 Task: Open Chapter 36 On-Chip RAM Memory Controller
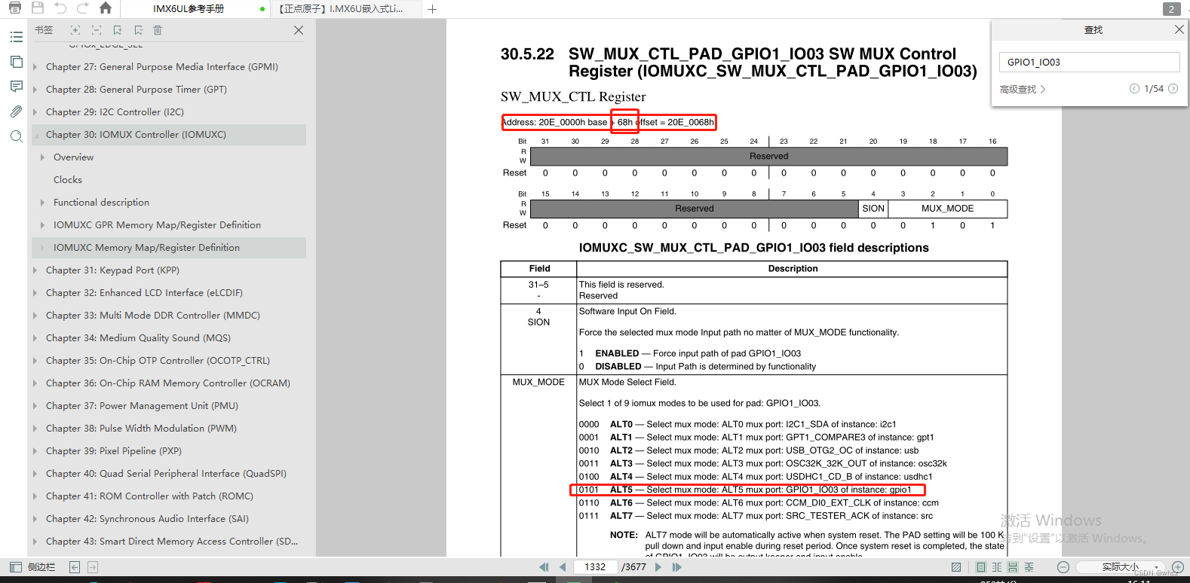pyautogui.click(x=168, y=383)
